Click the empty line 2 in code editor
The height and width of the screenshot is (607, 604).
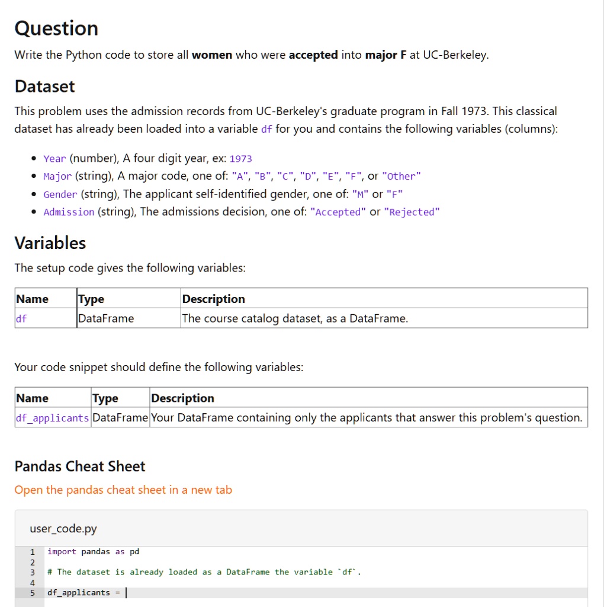coord(316,562)
